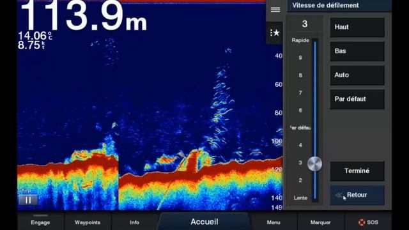This screenshot has height=230, width=409.
Task: Set scroll speed to level 8
Action: coord(300,75)
